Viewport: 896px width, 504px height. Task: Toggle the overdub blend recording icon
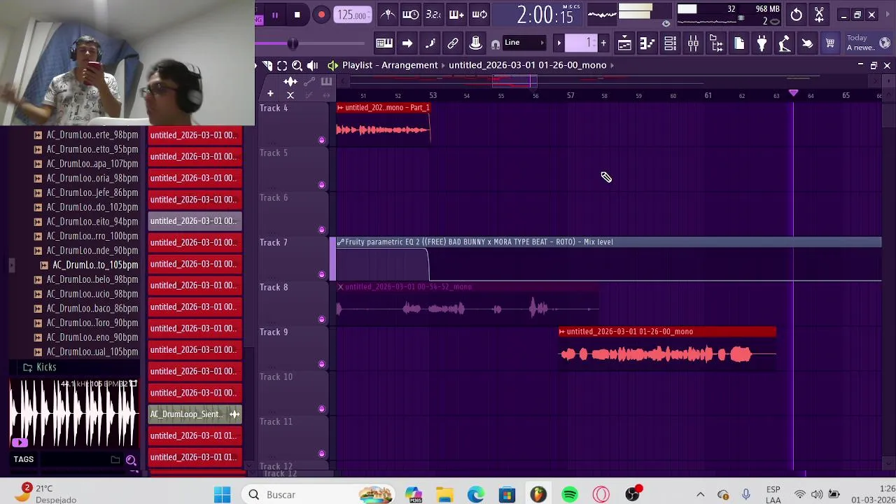(x=456, y=14)
